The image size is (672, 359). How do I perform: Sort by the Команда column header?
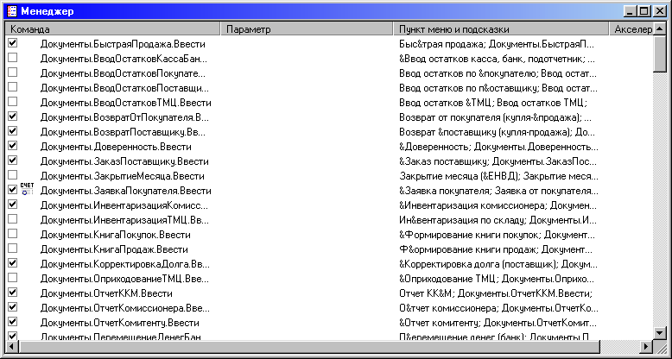(112, 28)
